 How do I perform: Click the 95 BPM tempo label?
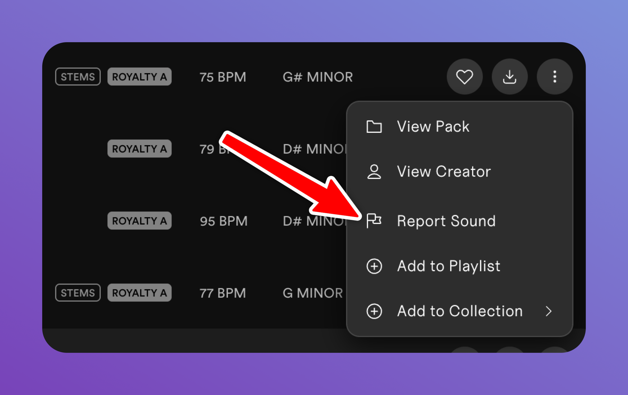pyautogui.click(x=224, y=221)
